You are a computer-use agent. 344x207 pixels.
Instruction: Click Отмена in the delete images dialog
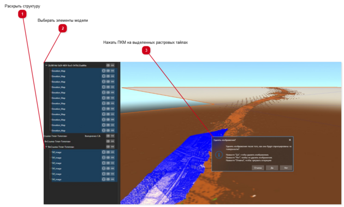tap(258, 168)
